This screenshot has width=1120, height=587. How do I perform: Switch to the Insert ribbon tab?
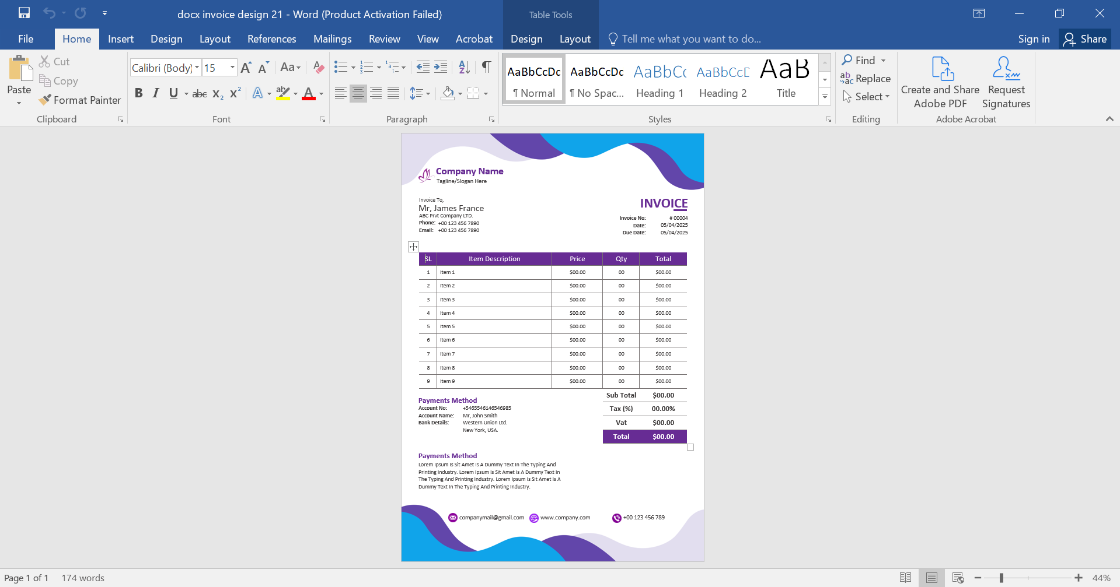[120, 39]
